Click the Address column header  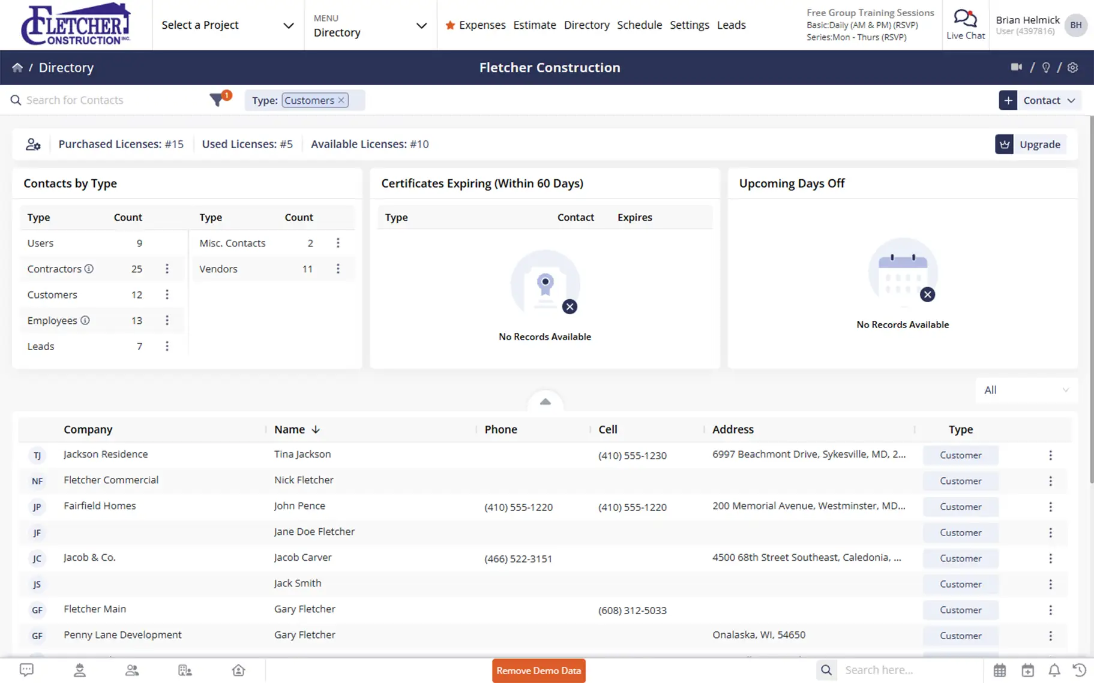pos(733,429)
